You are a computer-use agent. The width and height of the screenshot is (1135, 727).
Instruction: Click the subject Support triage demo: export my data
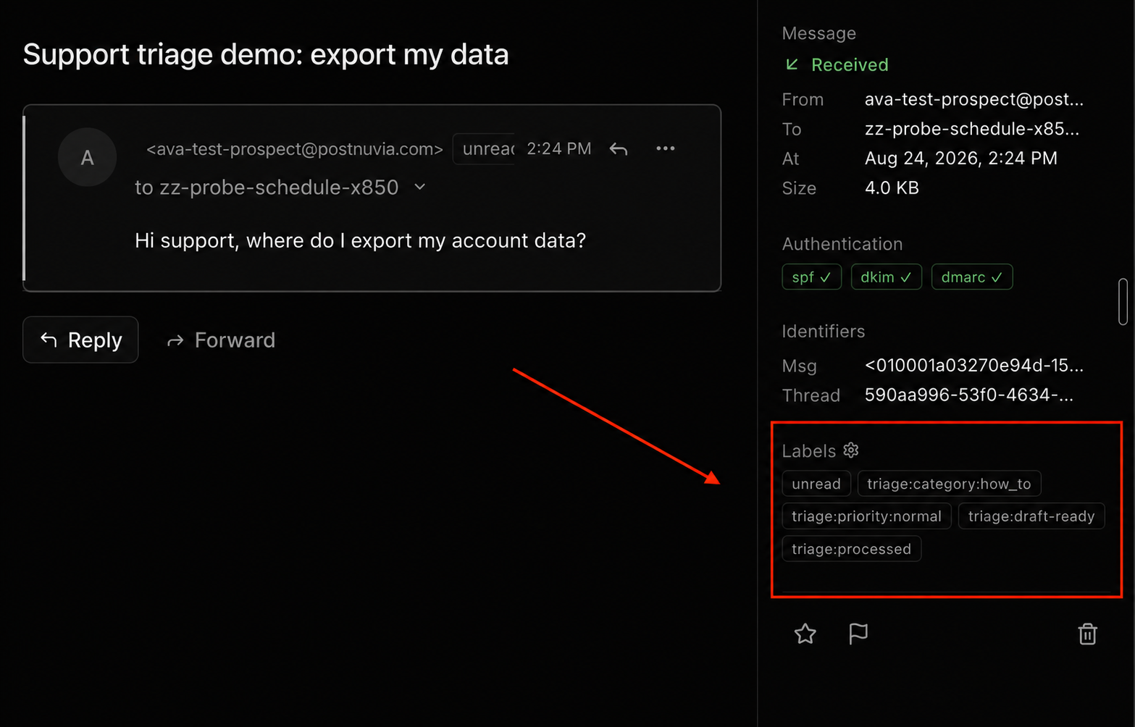point(266,55)
